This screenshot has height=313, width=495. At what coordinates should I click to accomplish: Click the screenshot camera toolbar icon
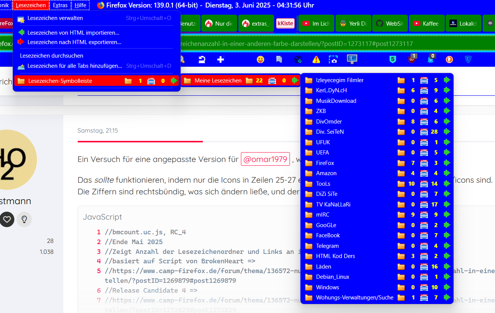coord(333,59)
